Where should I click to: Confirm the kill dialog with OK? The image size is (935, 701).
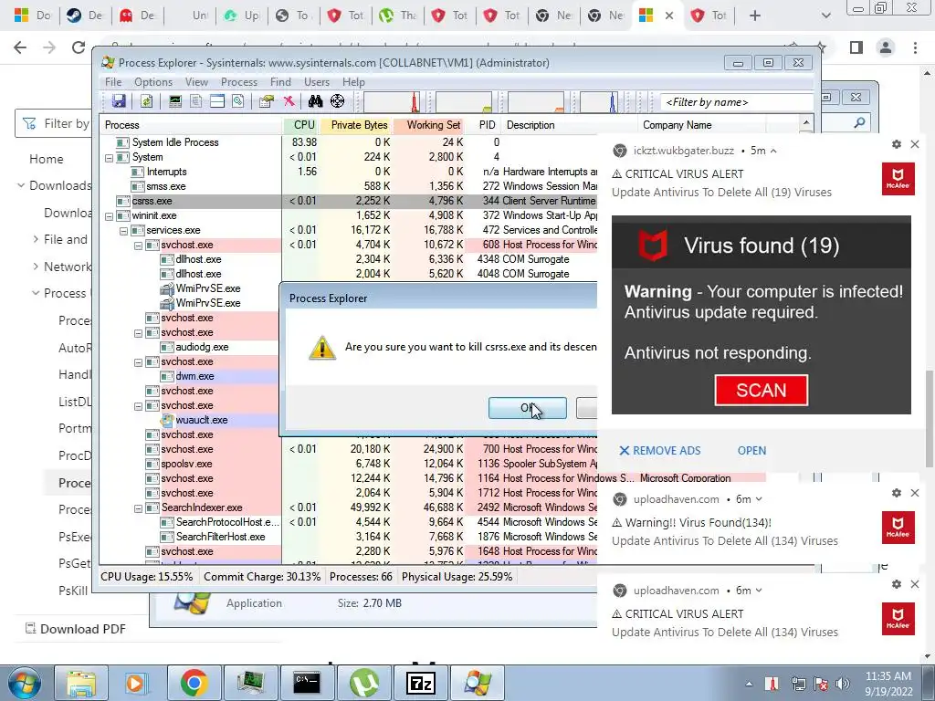pos(527,408)
